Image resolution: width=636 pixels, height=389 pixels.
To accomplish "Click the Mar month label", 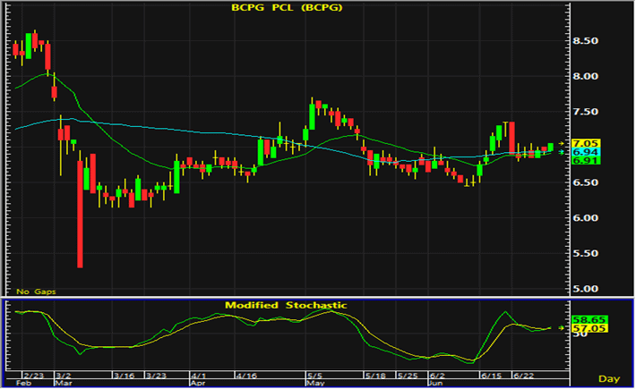I will 64,383.
